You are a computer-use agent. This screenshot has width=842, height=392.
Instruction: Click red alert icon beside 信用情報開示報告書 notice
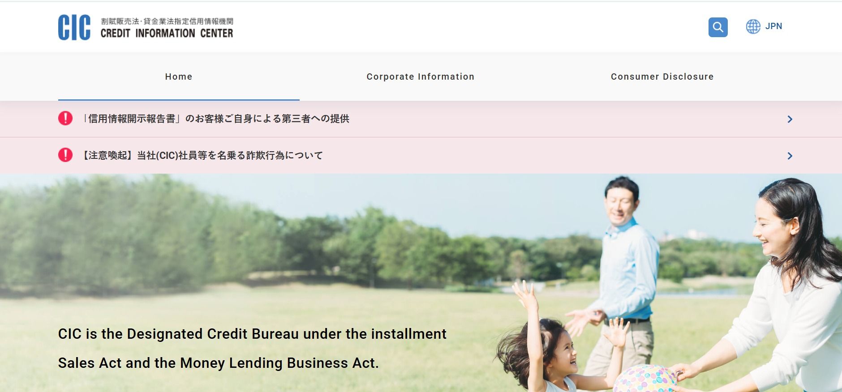(x=65, y=118)
